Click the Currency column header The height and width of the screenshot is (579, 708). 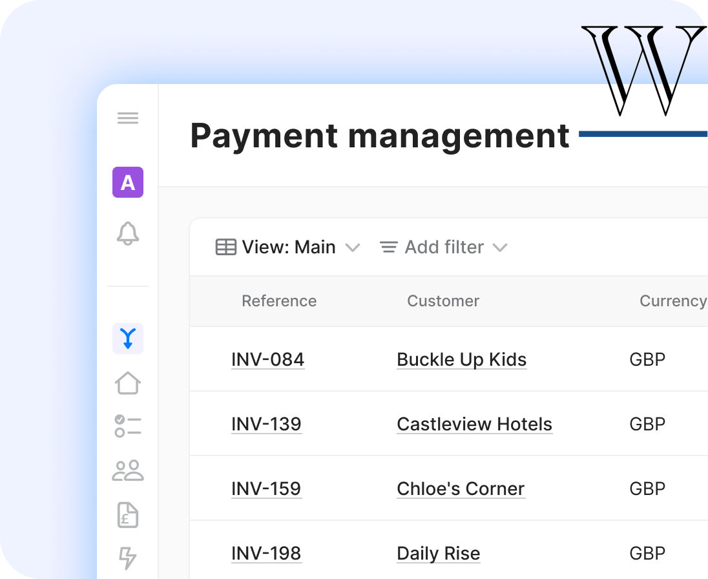click(x=672, y=301)
